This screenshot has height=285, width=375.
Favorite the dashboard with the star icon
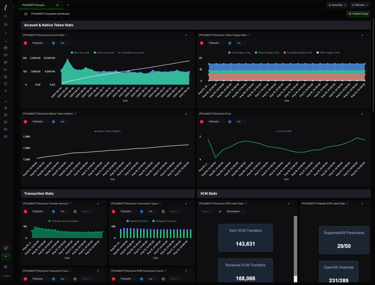click(x=26, y=14)
